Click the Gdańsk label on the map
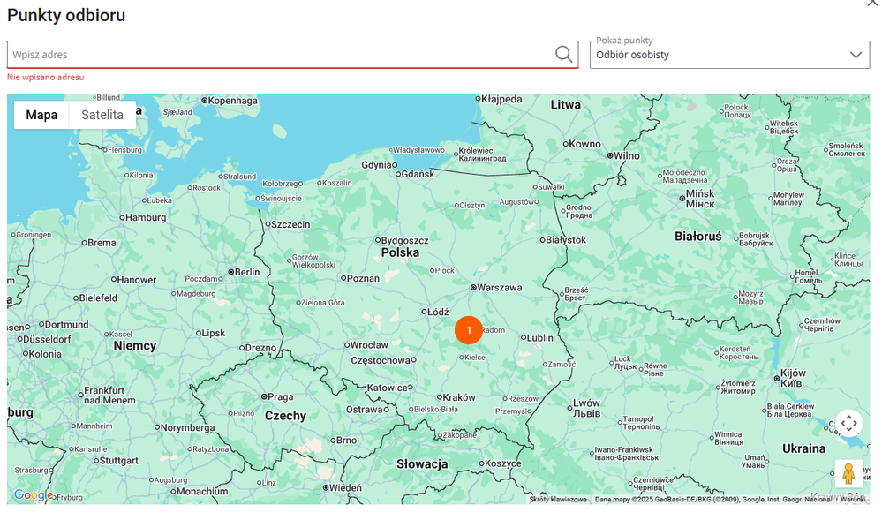Screen dimensions: 882x520 click(x=418, y=174)
